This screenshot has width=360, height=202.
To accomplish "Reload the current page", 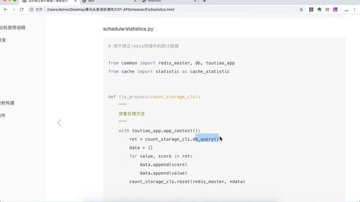I will [21, 10].
